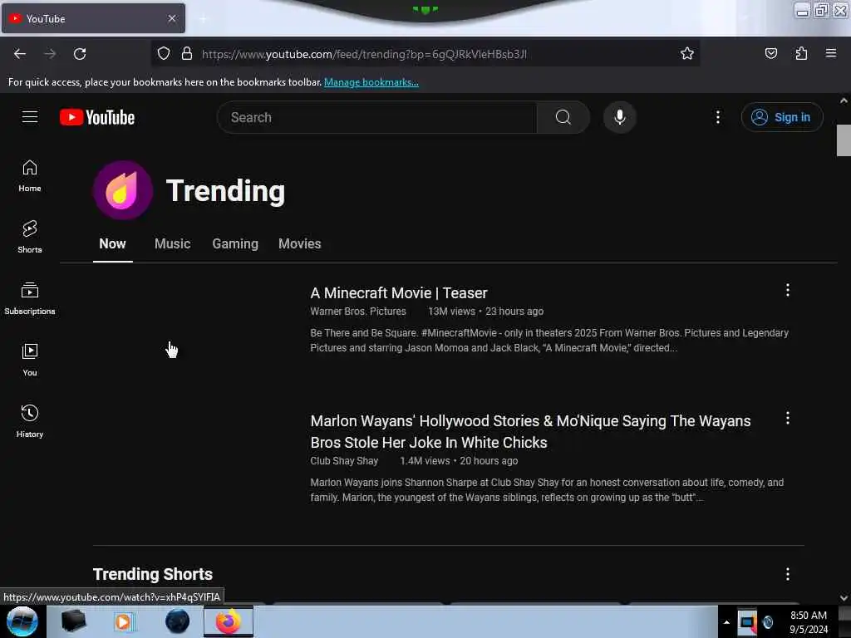The height and width of the screenshot is (638, 851).
Task: Open the Warner Bros. Pictures channel
Action: 358,312
